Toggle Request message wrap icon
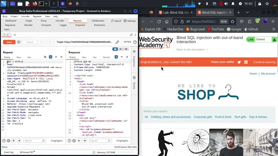The image size is (278, 156). 51,57
